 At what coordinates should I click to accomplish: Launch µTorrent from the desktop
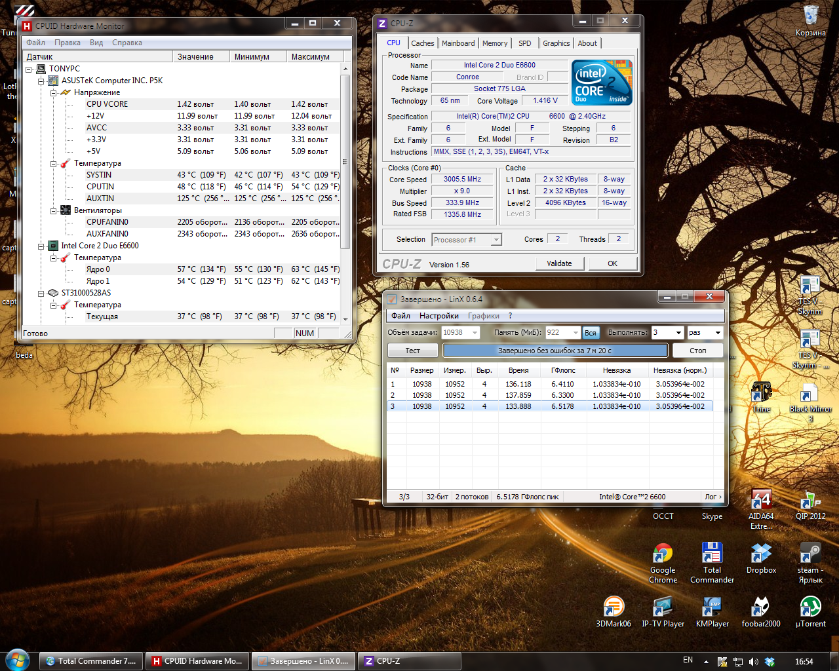tap(810, 607)
